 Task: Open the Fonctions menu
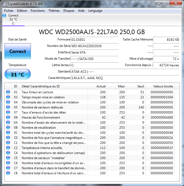(38, 11)
